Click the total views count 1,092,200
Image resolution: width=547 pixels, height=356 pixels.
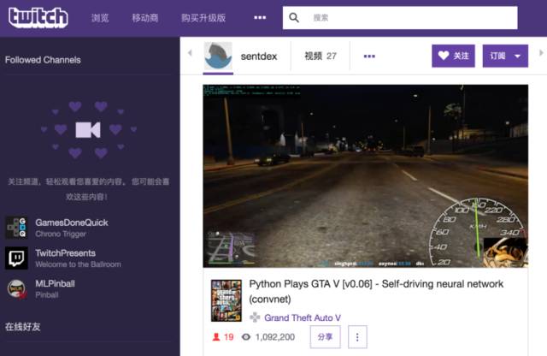(x=275, y=337)
